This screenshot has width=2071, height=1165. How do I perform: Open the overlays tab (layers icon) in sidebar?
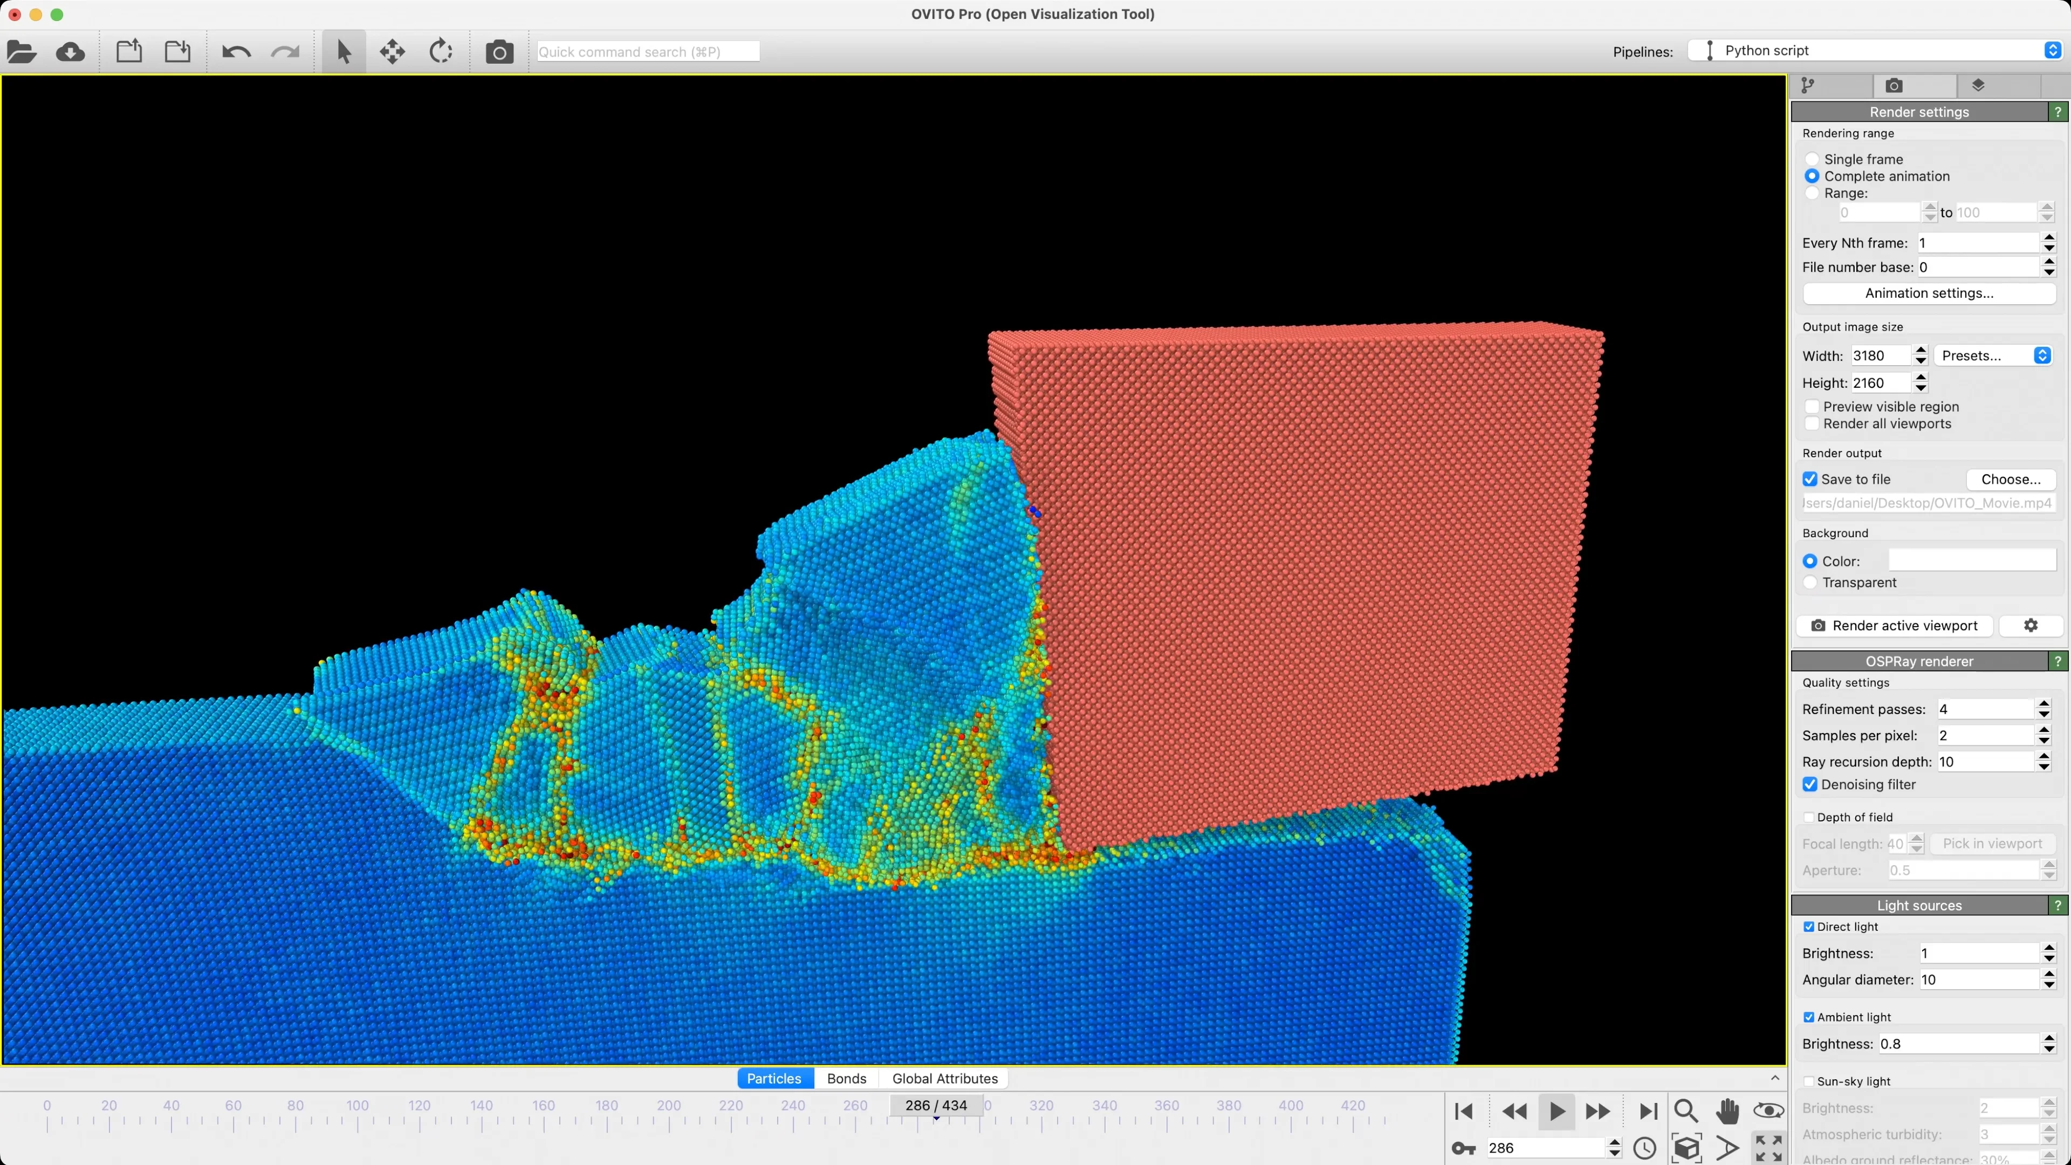(x=1979, y=85)
